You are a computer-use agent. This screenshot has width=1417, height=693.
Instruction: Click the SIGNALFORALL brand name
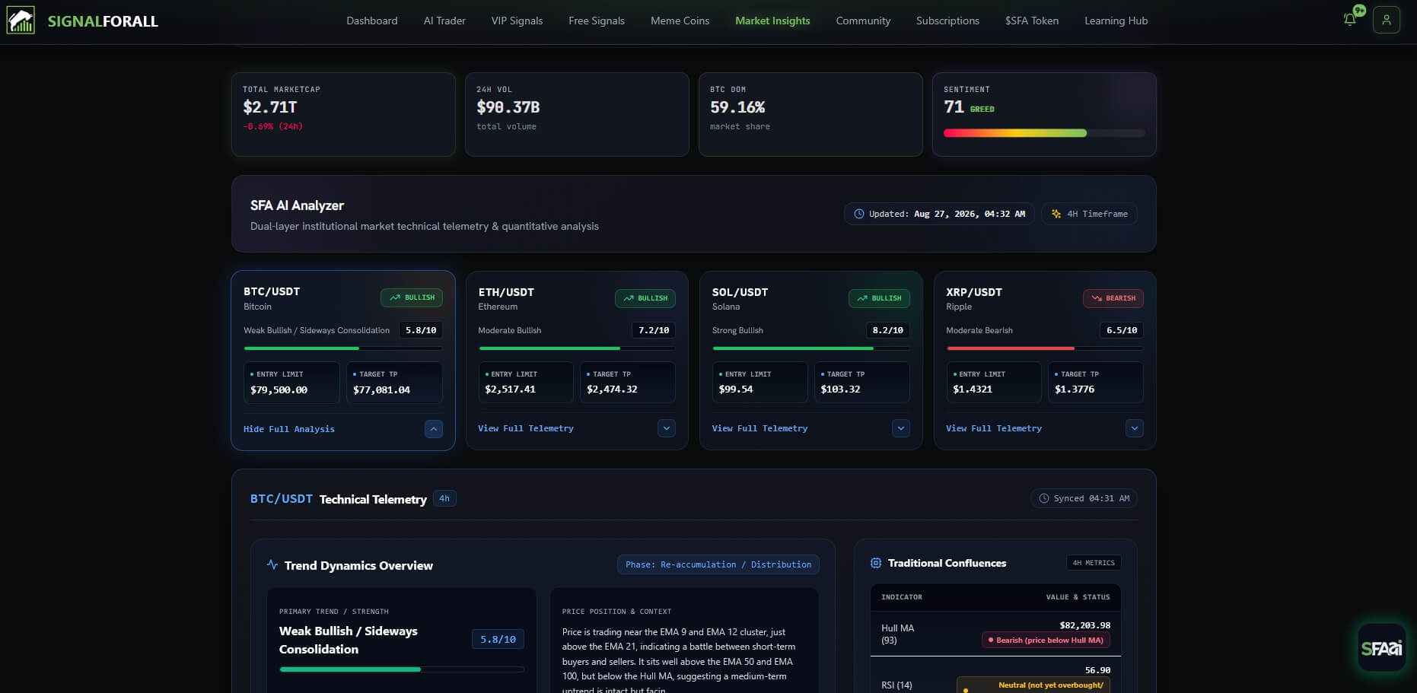pos(103,21)
